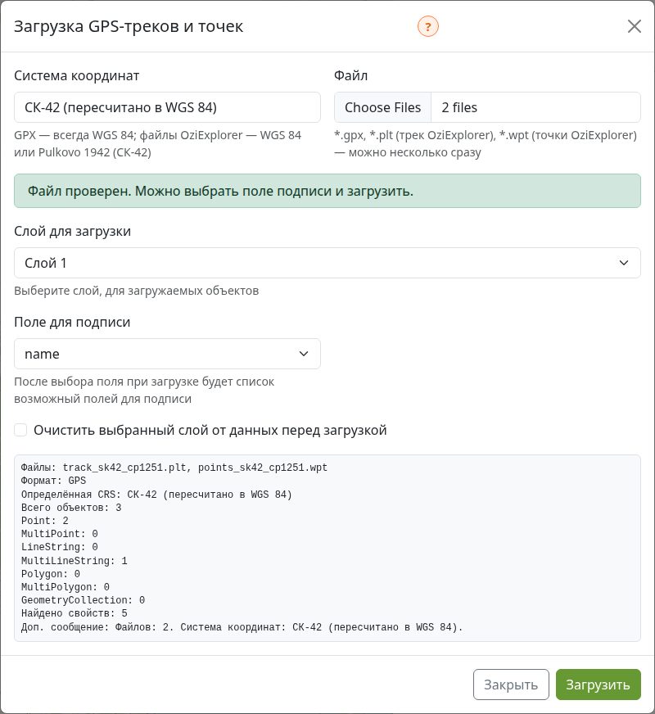Select the 'Файлы: track_sk42_cp1251.plt' log line

174,468
